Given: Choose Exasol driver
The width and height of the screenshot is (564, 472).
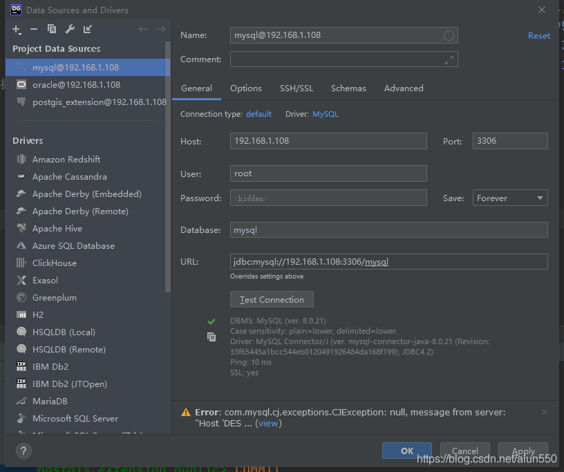Looking at the screenshot, I should tap(85, 281).
